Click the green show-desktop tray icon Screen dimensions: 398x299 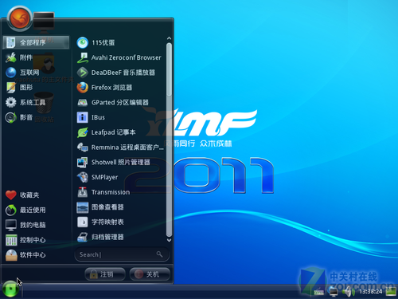[x=391, y=292]
